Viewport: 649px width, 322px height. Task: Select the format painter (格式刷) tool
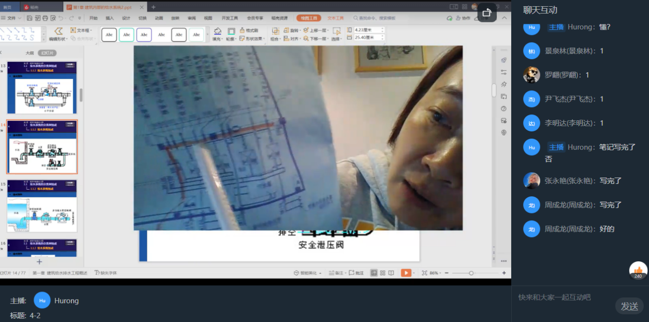[x=248, y=30]
